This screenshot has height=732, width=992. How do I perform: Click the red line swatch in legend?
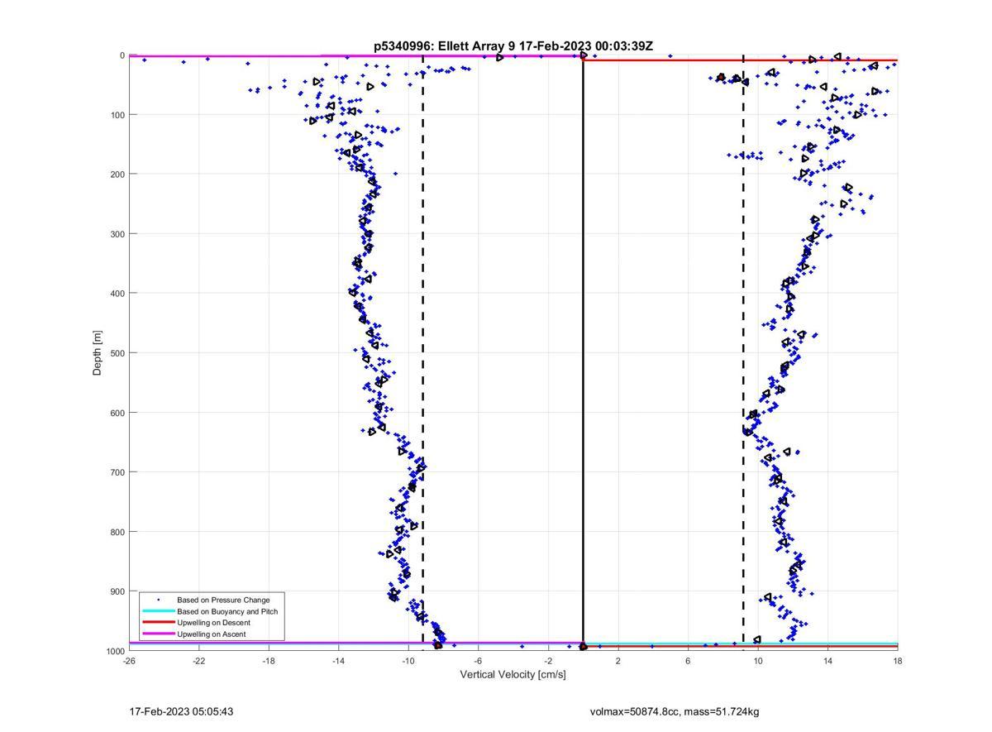(x=158, y=623)
